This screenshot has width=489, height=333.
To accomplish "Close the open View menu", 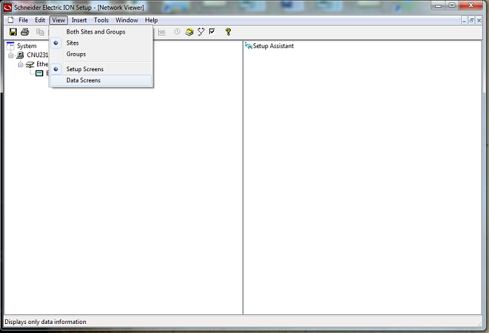I will [59, 20].
